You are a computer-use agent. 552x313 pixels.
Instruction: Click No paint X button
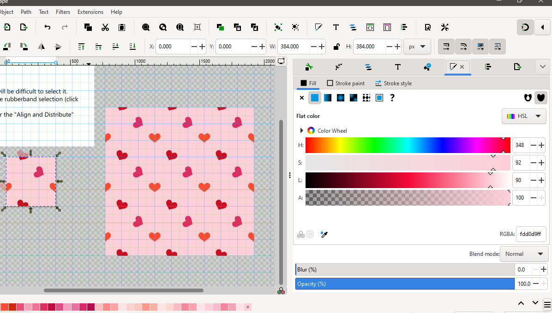(302, 98)
